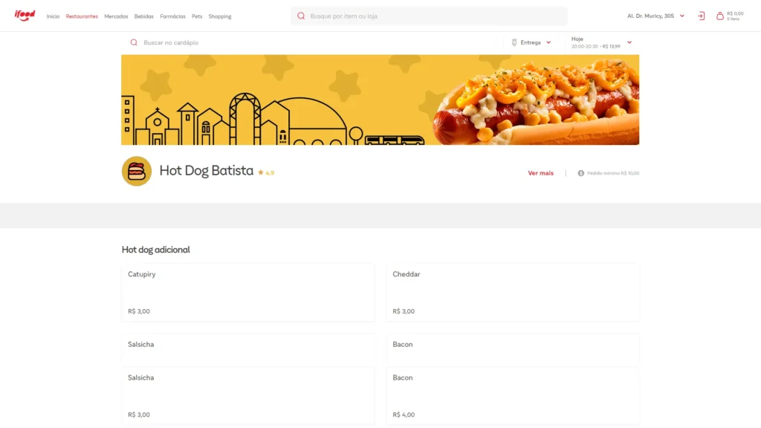Click the R$ 4,00 Bacon price
The height and width of the screenshot is (428, 761).
coord(404,415)
